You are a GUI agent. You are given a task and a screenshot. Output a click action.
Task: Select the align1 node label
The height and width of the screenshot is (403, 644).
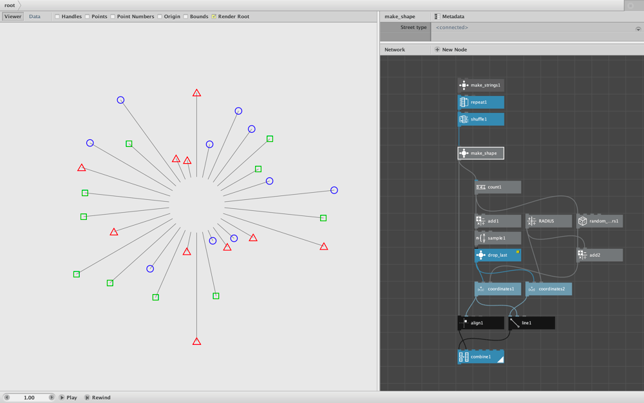tap(477, 323)
